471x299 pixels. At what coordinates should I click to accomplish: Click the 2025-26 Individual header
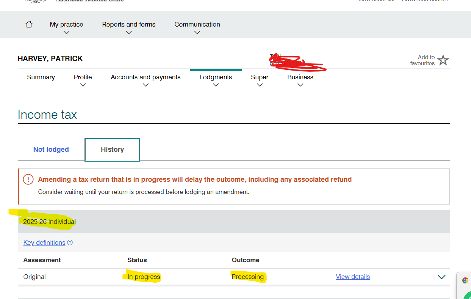[x=233, y=222]
